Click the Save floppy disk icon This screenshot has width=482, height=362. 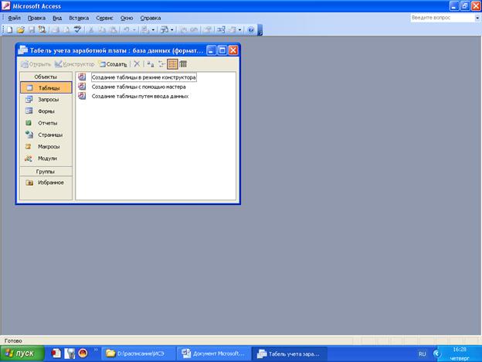tap(32, 30)
